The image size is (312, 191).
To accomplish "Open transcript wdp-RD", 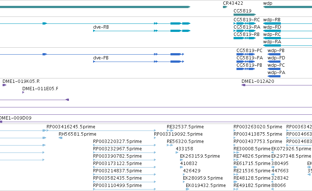I will 272,27.
